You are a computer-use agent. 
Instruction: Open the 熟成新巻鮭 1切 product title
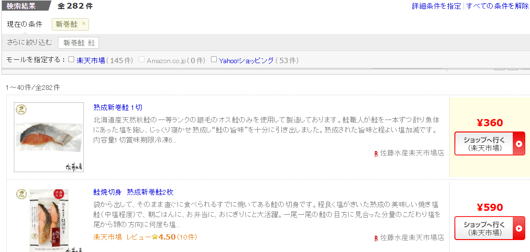118,108
